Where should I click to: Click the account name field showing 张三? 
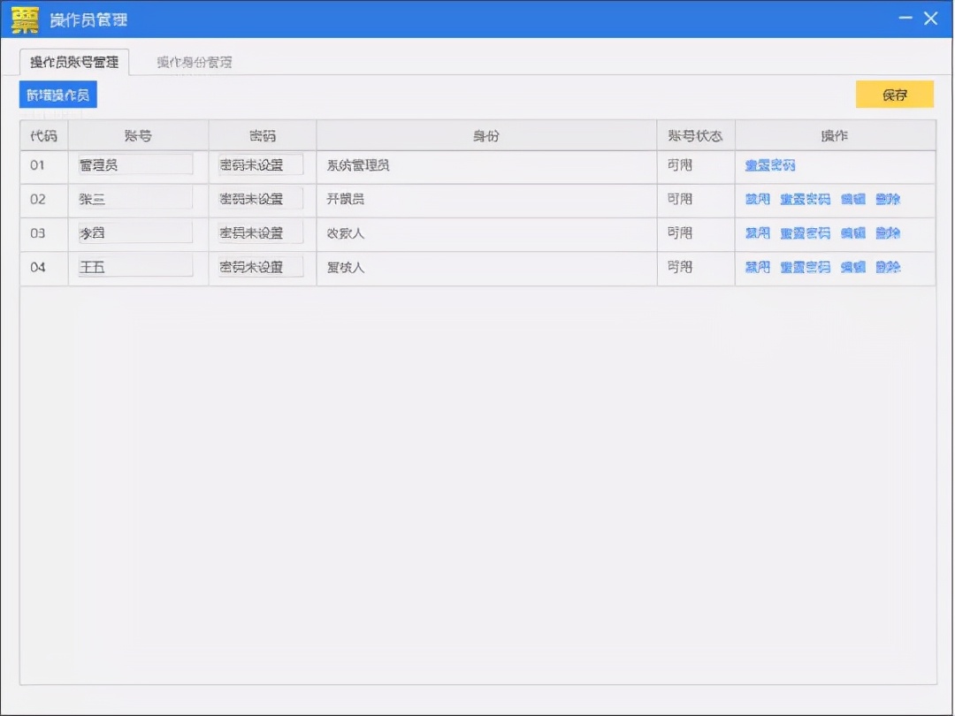[x=133, y=198]
